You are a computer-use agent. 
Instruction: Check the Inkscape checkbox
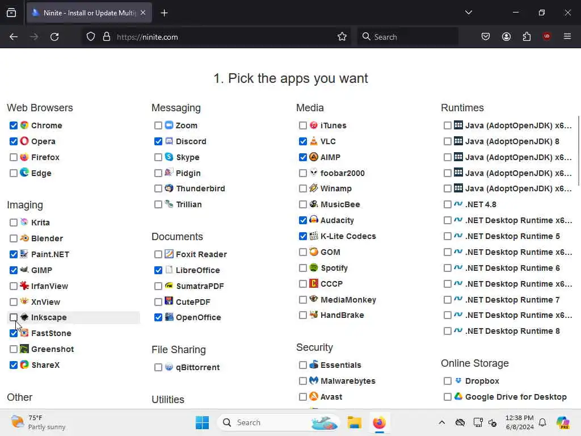tap(14, 317)
